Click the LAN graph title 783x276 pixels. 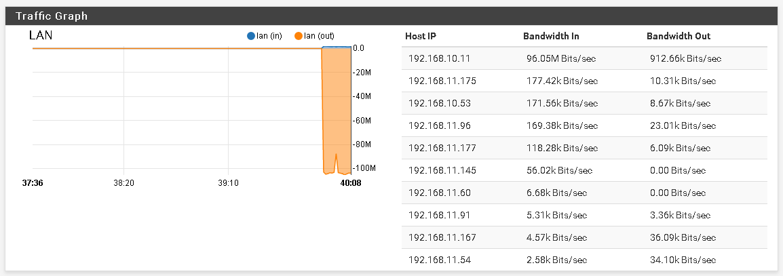(41, 36)
